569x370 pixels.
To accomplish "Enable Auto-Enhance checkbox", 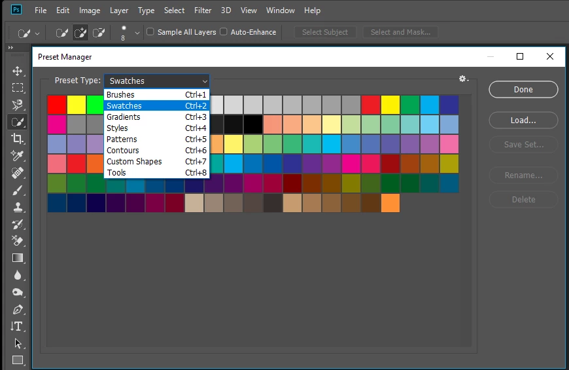I will pyautogui.click(x=224, y=32).
